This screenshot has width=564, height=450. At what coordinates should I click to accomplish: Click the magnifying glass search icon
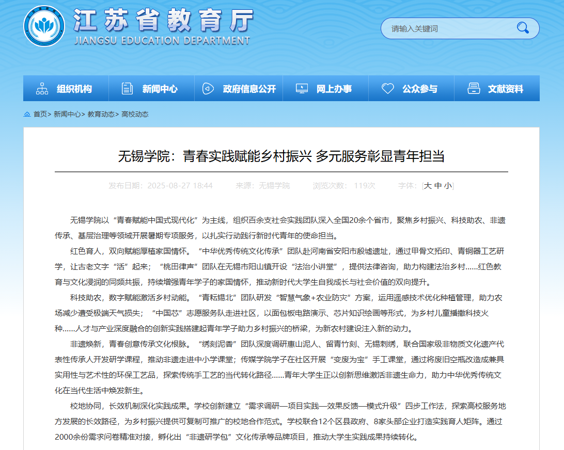pos(523,28)
